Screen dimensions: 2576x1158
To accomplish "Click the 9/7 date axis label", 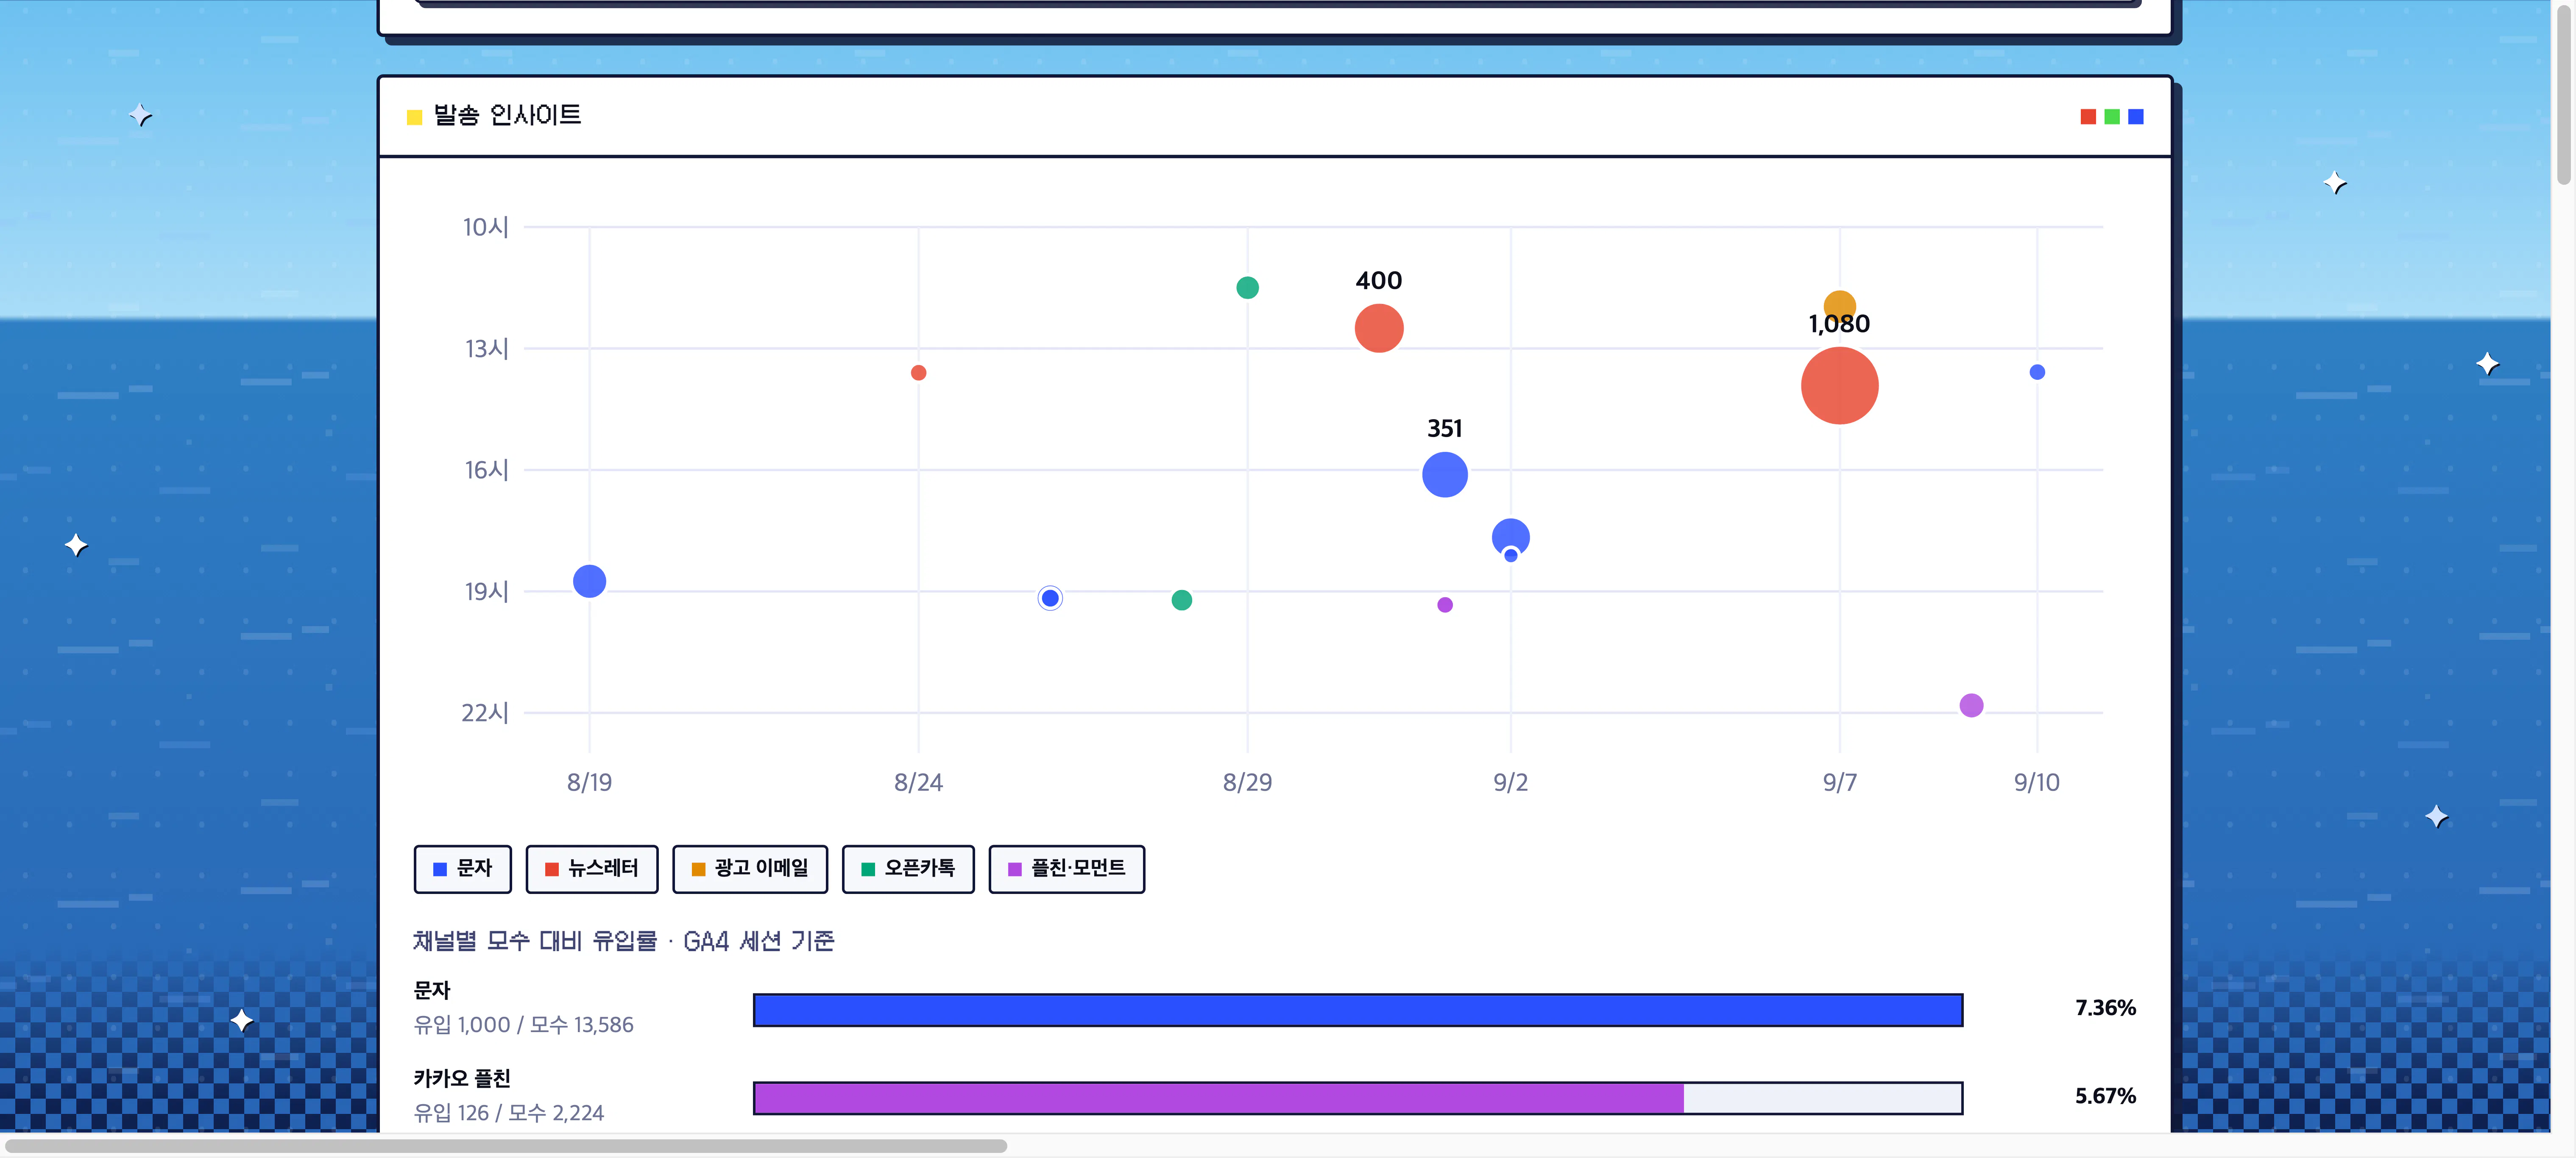I will tap(1840, 782).
